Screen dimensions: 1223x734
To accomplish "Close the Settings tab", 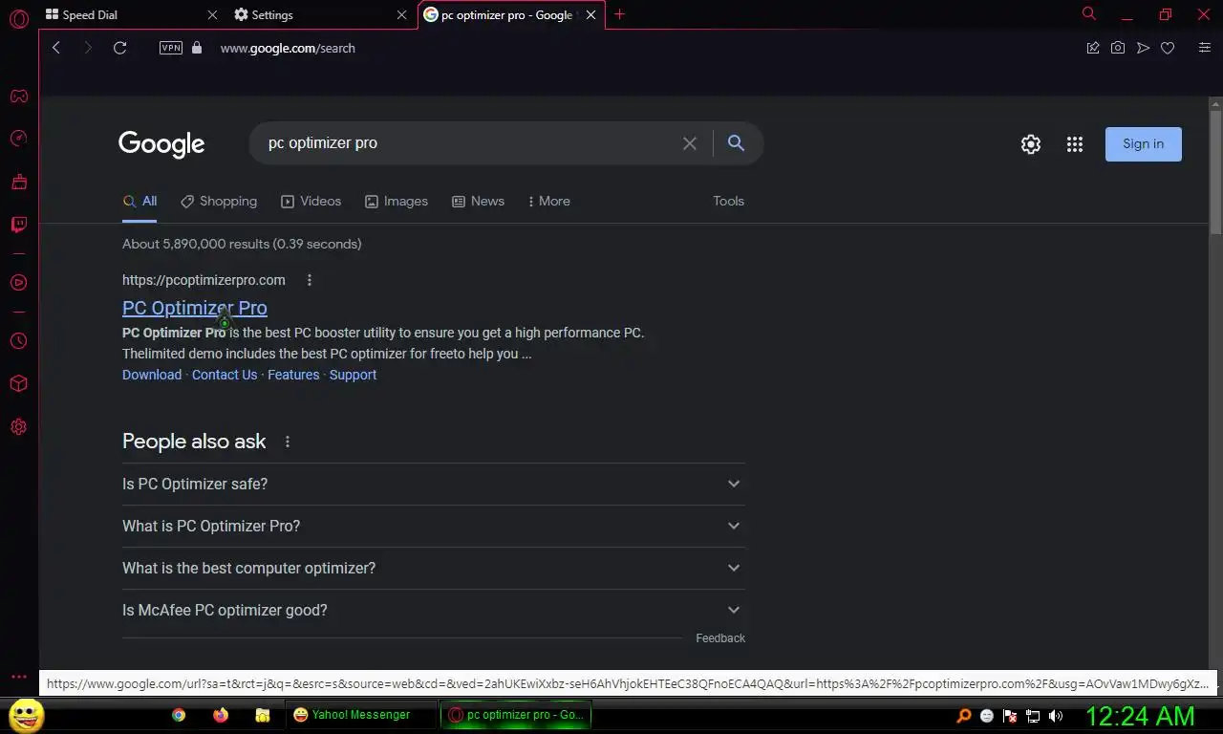I will click(x=402, y=14).
